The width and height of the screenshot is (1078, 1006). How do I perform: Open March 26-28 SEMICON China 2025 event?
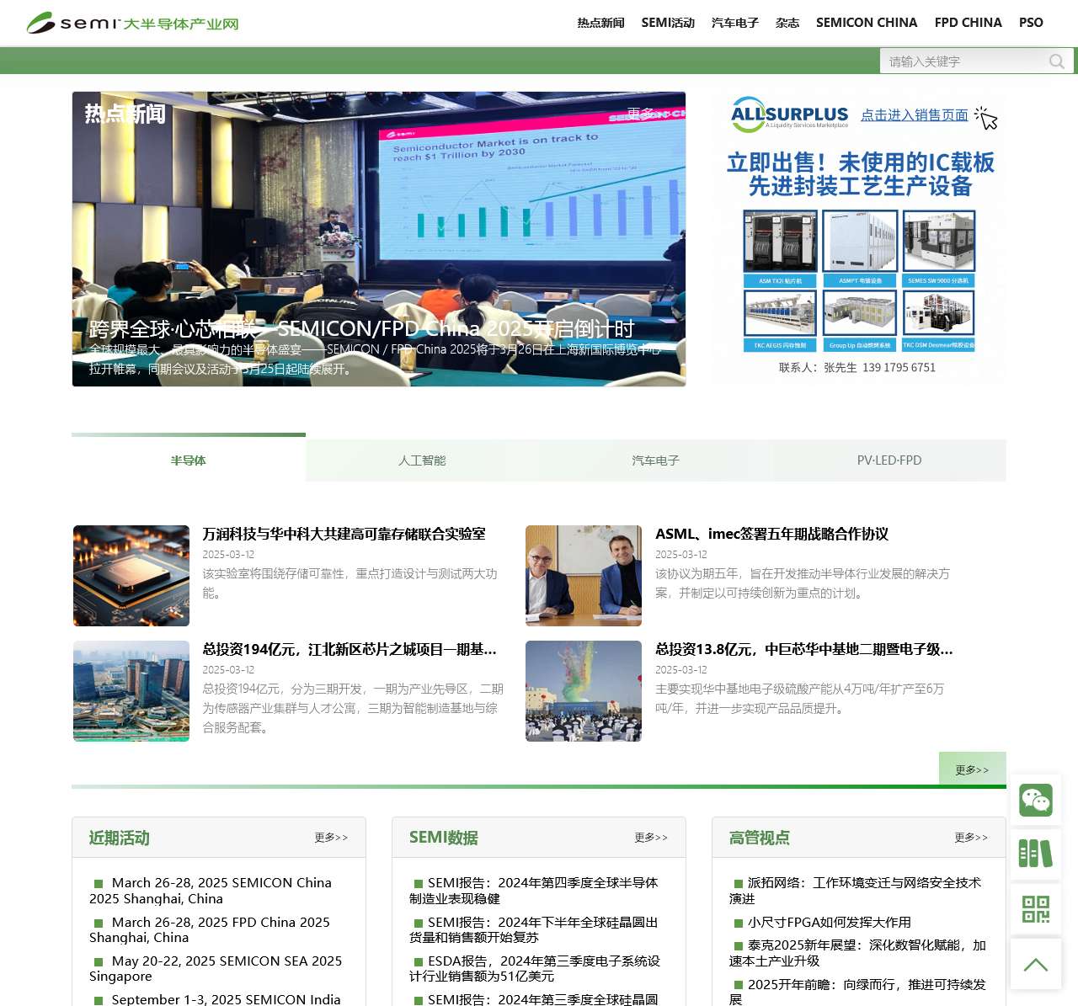pyautogui.click(x=211, y=891)
